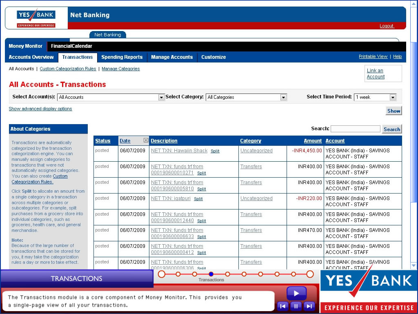Click the Show button
Screen dimensions: 418x314
(x=394, y=111)
